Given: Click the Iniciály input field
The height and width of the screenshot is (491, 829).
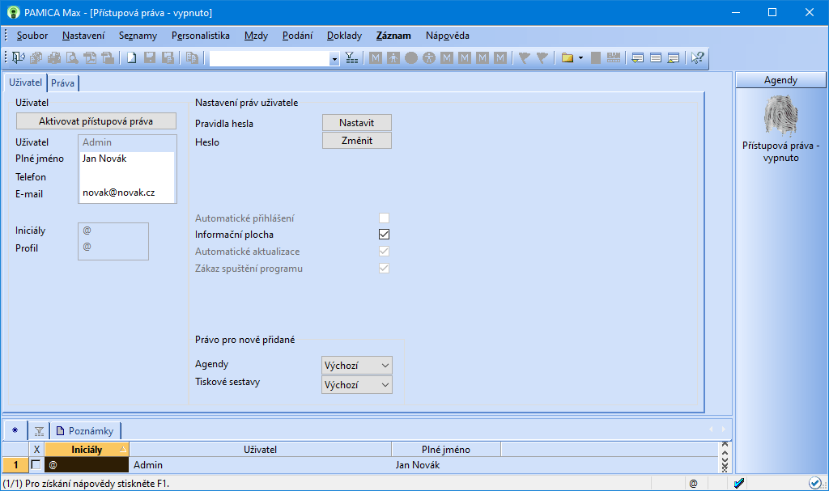Looking at the screenshot, I should [x=113, y=231].
